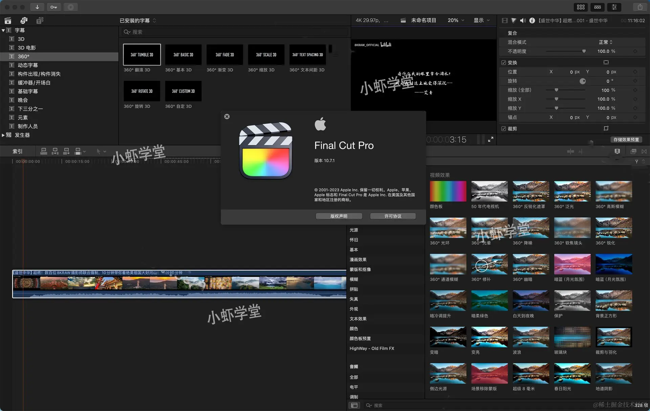650x411 pixels.
Task: Expand the 发生器 generators category
Action: 3,135
